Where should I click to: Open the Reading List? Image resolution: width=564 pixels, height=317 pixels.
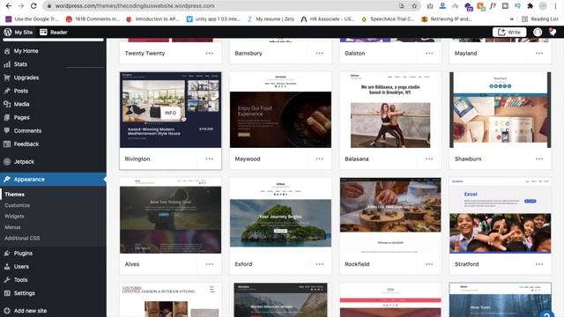point(540,19)
